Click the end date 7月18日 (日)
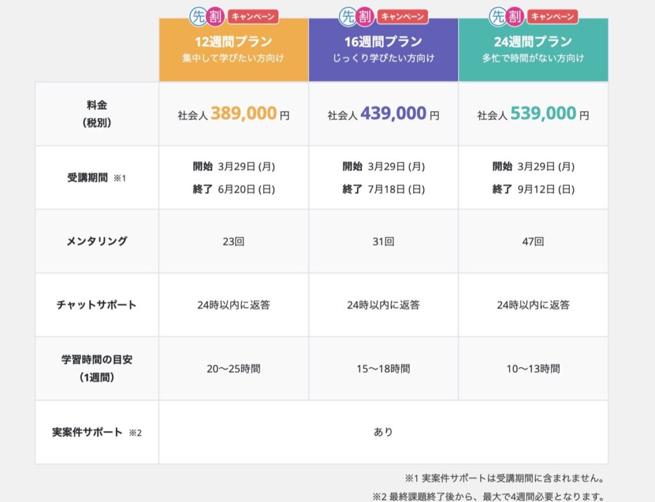 click(x=397, y=189)
